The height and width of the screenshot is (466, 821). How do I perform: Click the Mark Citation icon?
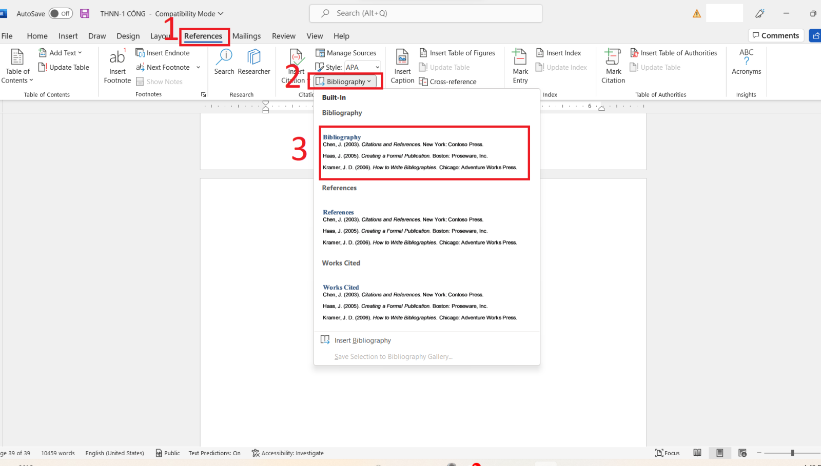613,57
